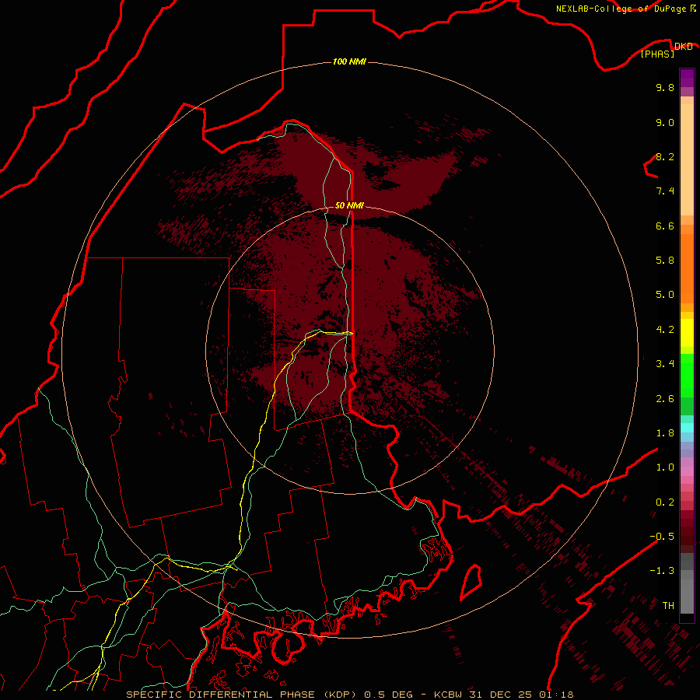Screen dimensions: 700x700
Task: Click the arrow symbol after DuPage
Action: click(693, 9)
